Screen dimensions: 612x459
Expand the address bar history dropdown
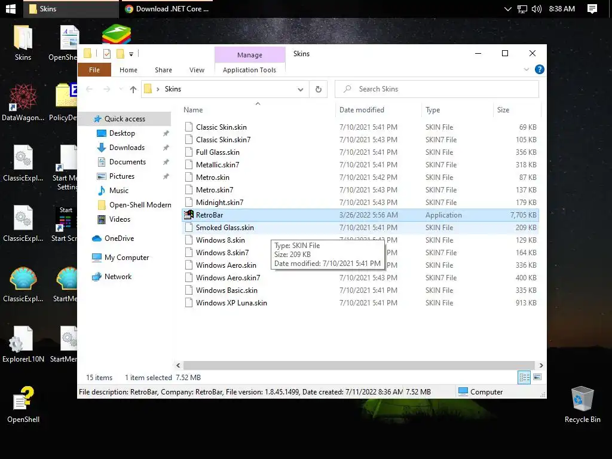pyautogui.click(x=300, y=90)
